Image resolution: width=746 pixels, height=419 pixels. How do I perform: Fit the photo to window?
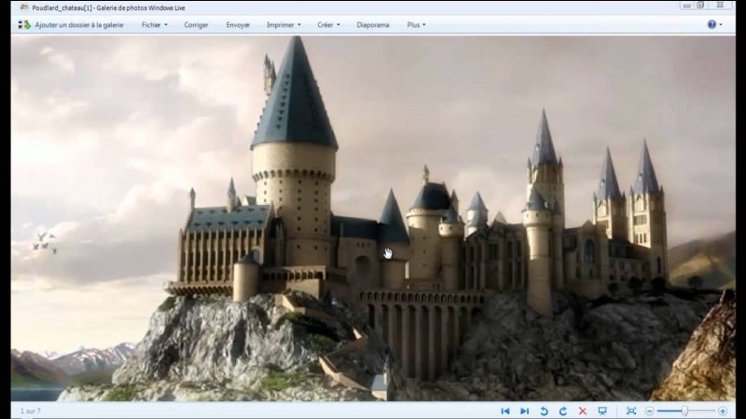pos(631,411)
